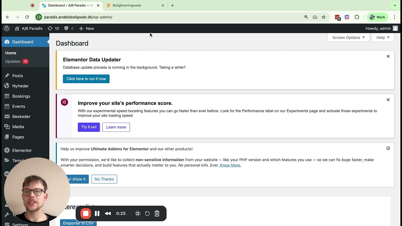Pause the screen recording

pos(97,213)
